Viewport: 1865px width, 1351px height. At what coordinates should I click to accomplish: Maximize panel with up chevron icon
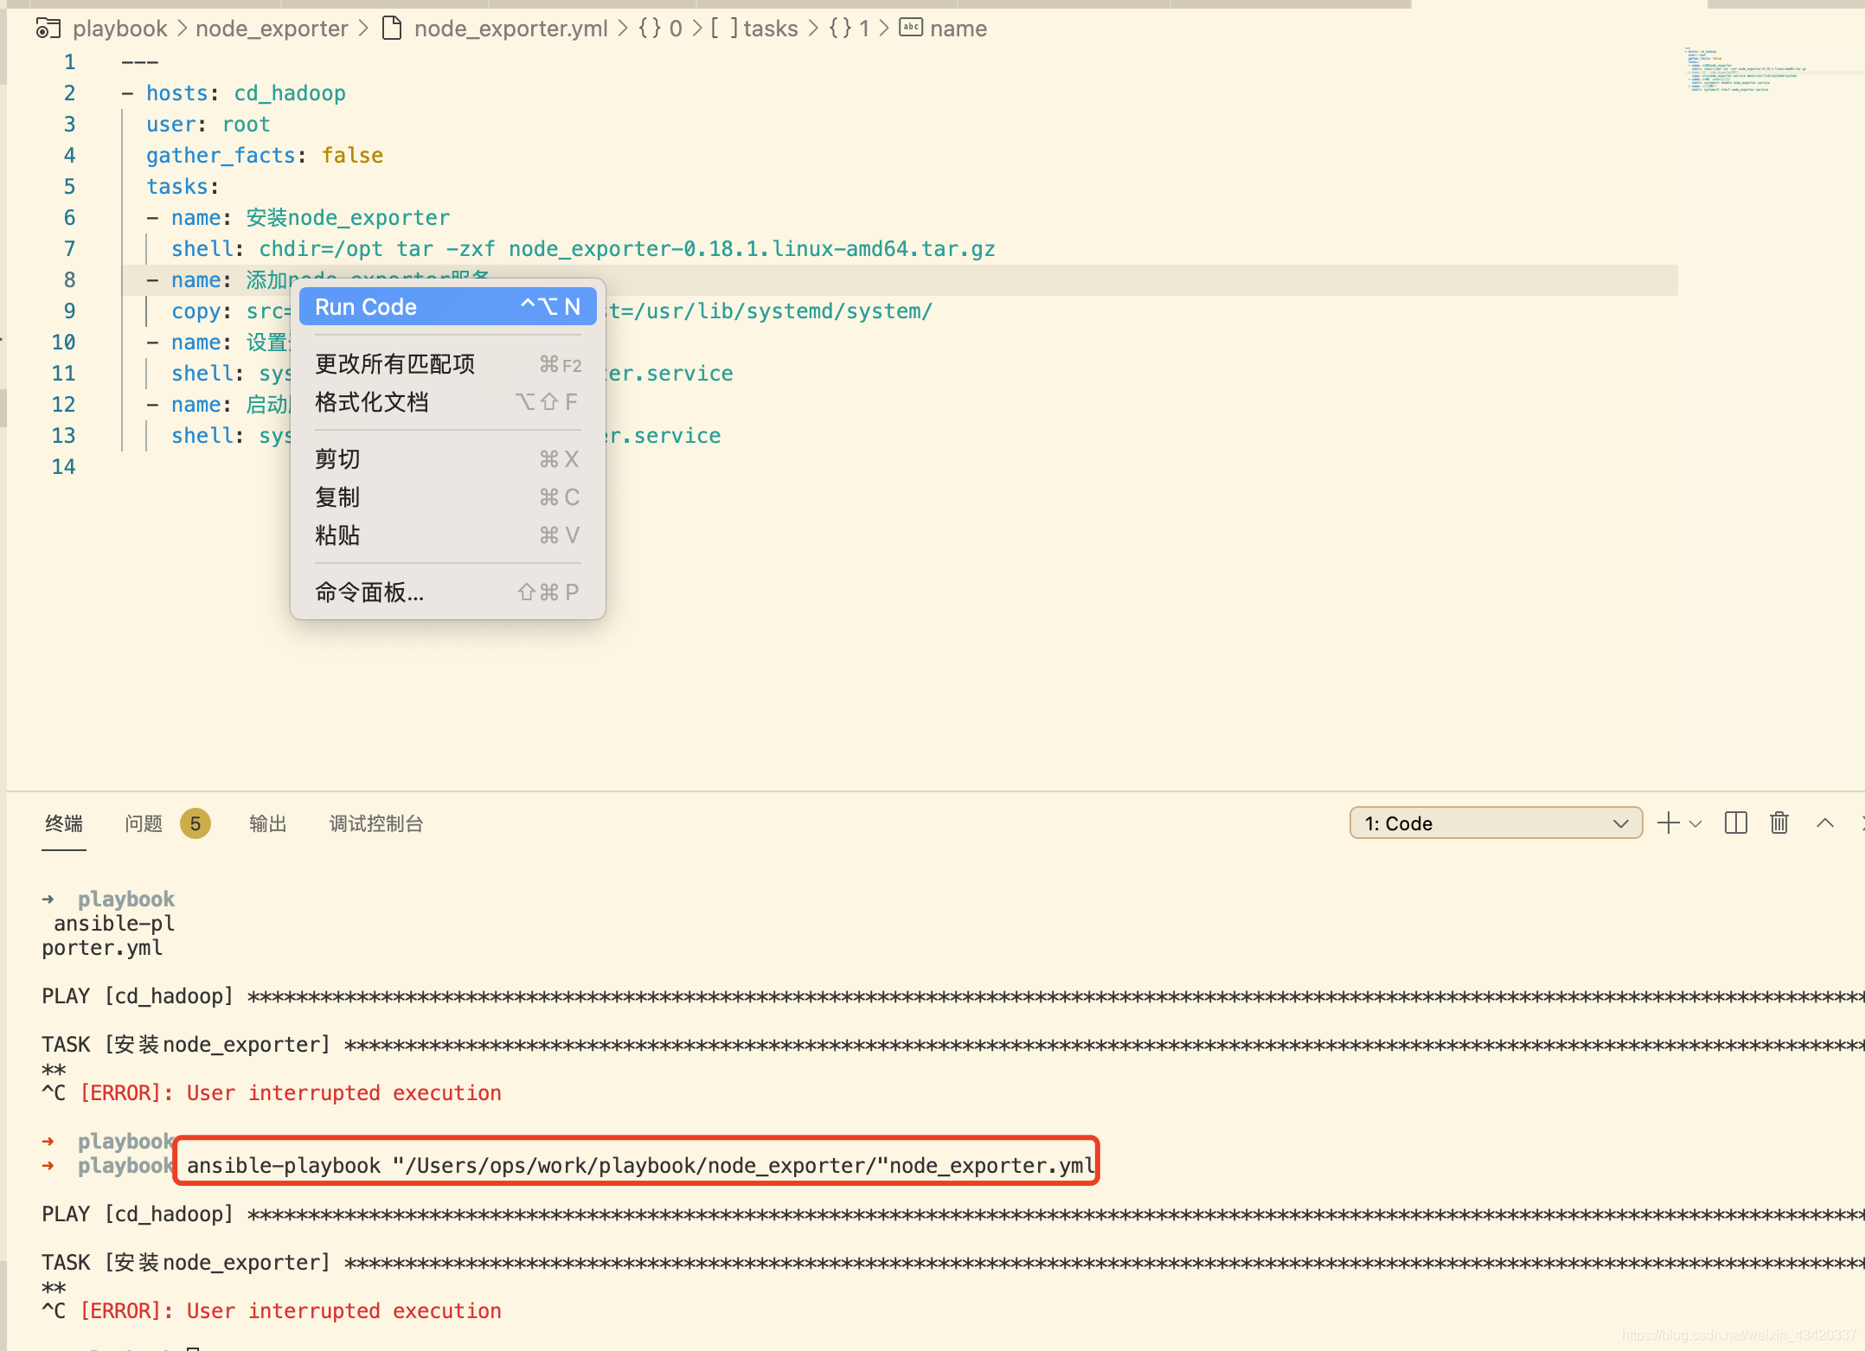pyautogui.click(x=1825, y=823)
